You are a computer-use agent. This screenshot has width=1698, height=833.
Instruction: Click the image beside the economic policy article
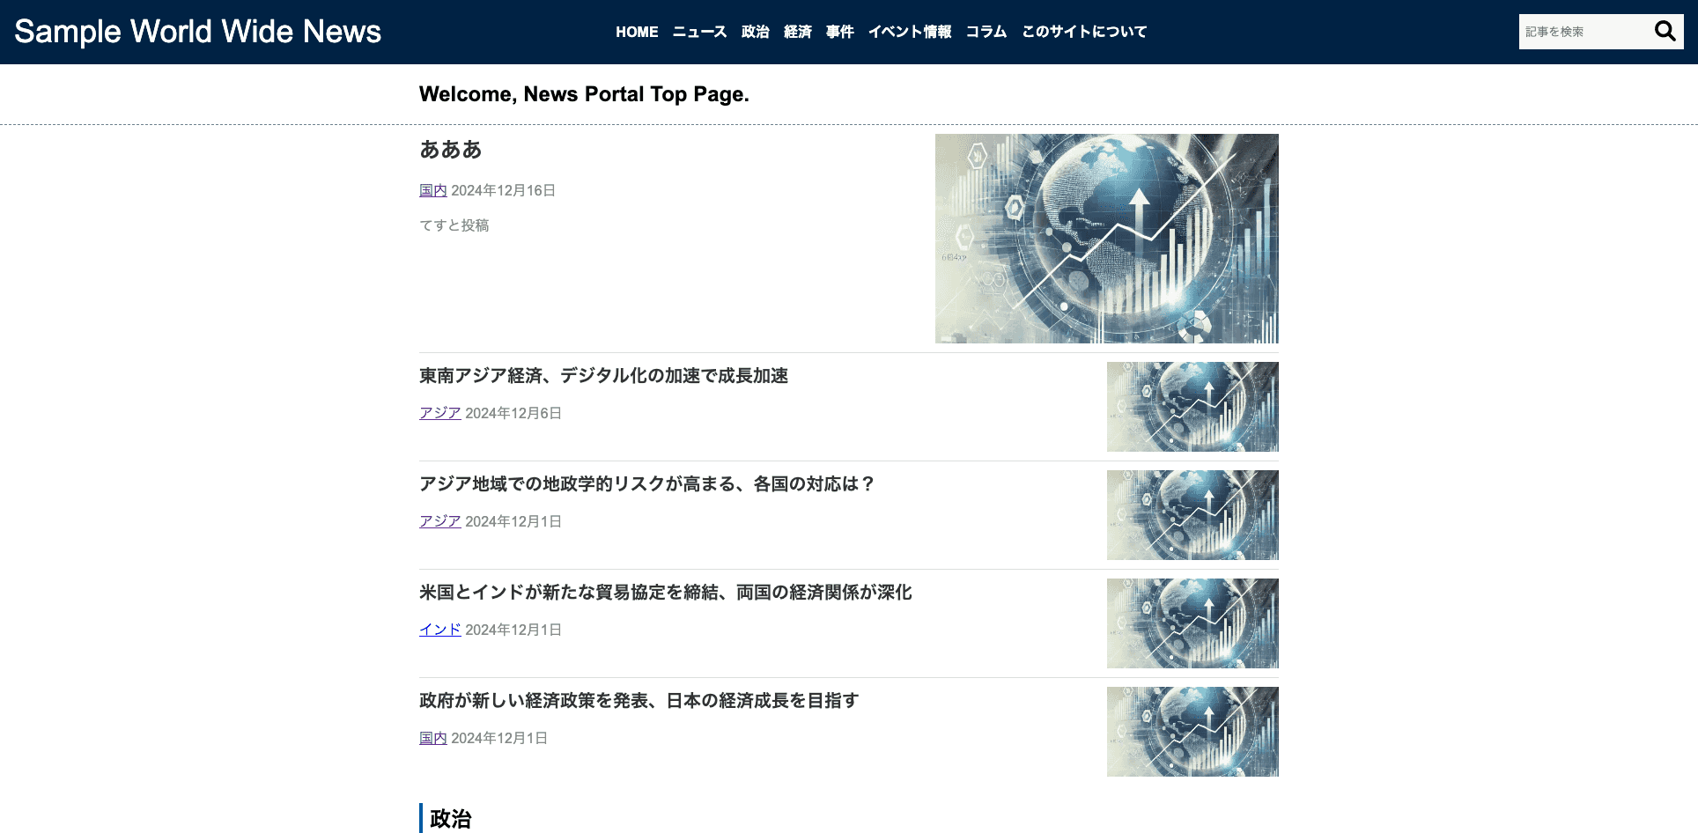pos(1192,731)
